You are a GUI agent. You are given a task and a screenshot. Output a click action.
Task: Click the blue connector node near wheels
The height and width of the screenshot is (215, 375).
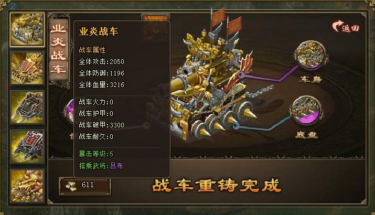pyautogui.click(x=236, y=125)
